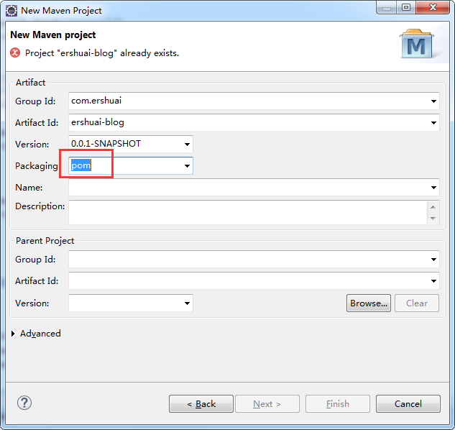This screenshot has width=455, height=430.
Task: Click the Description scrollbar up arrow
Action: [433, 207]
